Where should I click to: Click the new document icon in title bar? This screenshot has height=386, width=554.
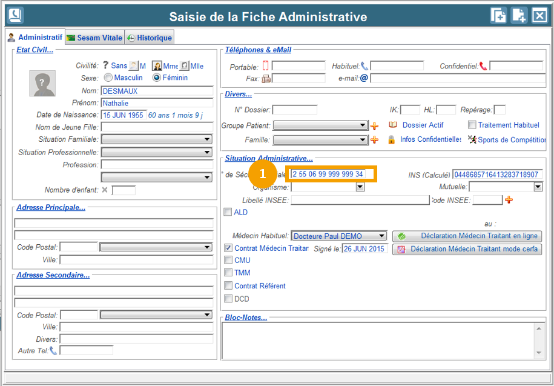point(519,16)
